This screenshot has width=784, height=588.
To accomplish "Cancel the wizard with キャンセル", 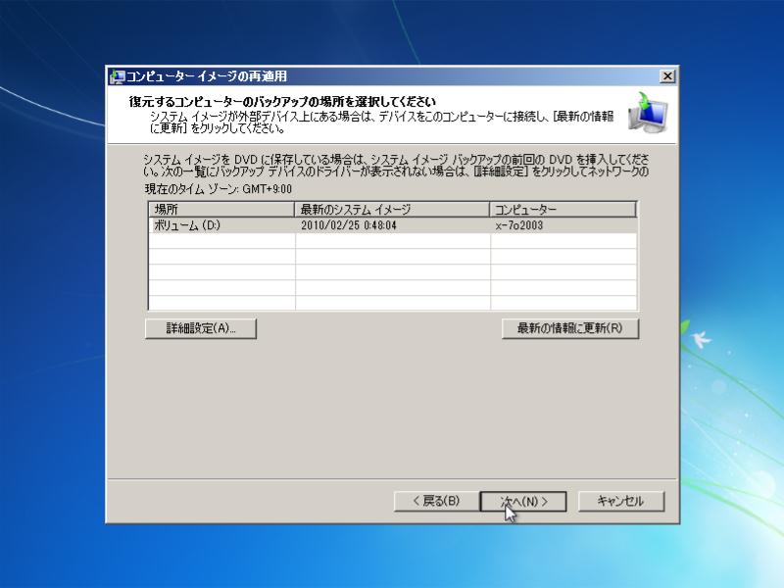I will [x=621, y=501].
